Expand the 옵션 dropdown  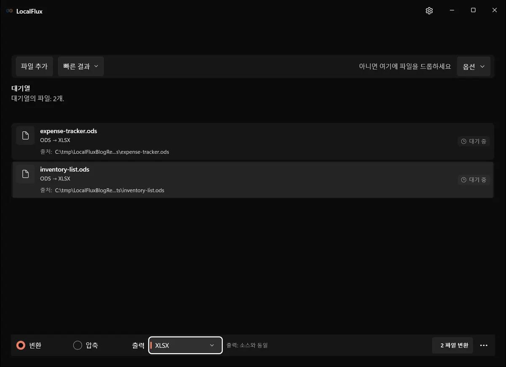pyautogui.click(x=474, y=66)
